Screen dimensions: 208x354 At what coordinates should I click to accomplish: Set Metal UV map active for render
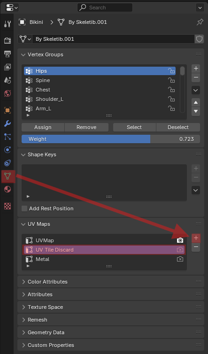tap(180, 259)
